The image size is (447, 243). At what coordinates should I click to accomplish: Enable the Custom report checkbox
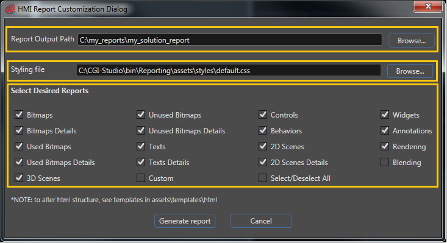[x=141, y=178]
